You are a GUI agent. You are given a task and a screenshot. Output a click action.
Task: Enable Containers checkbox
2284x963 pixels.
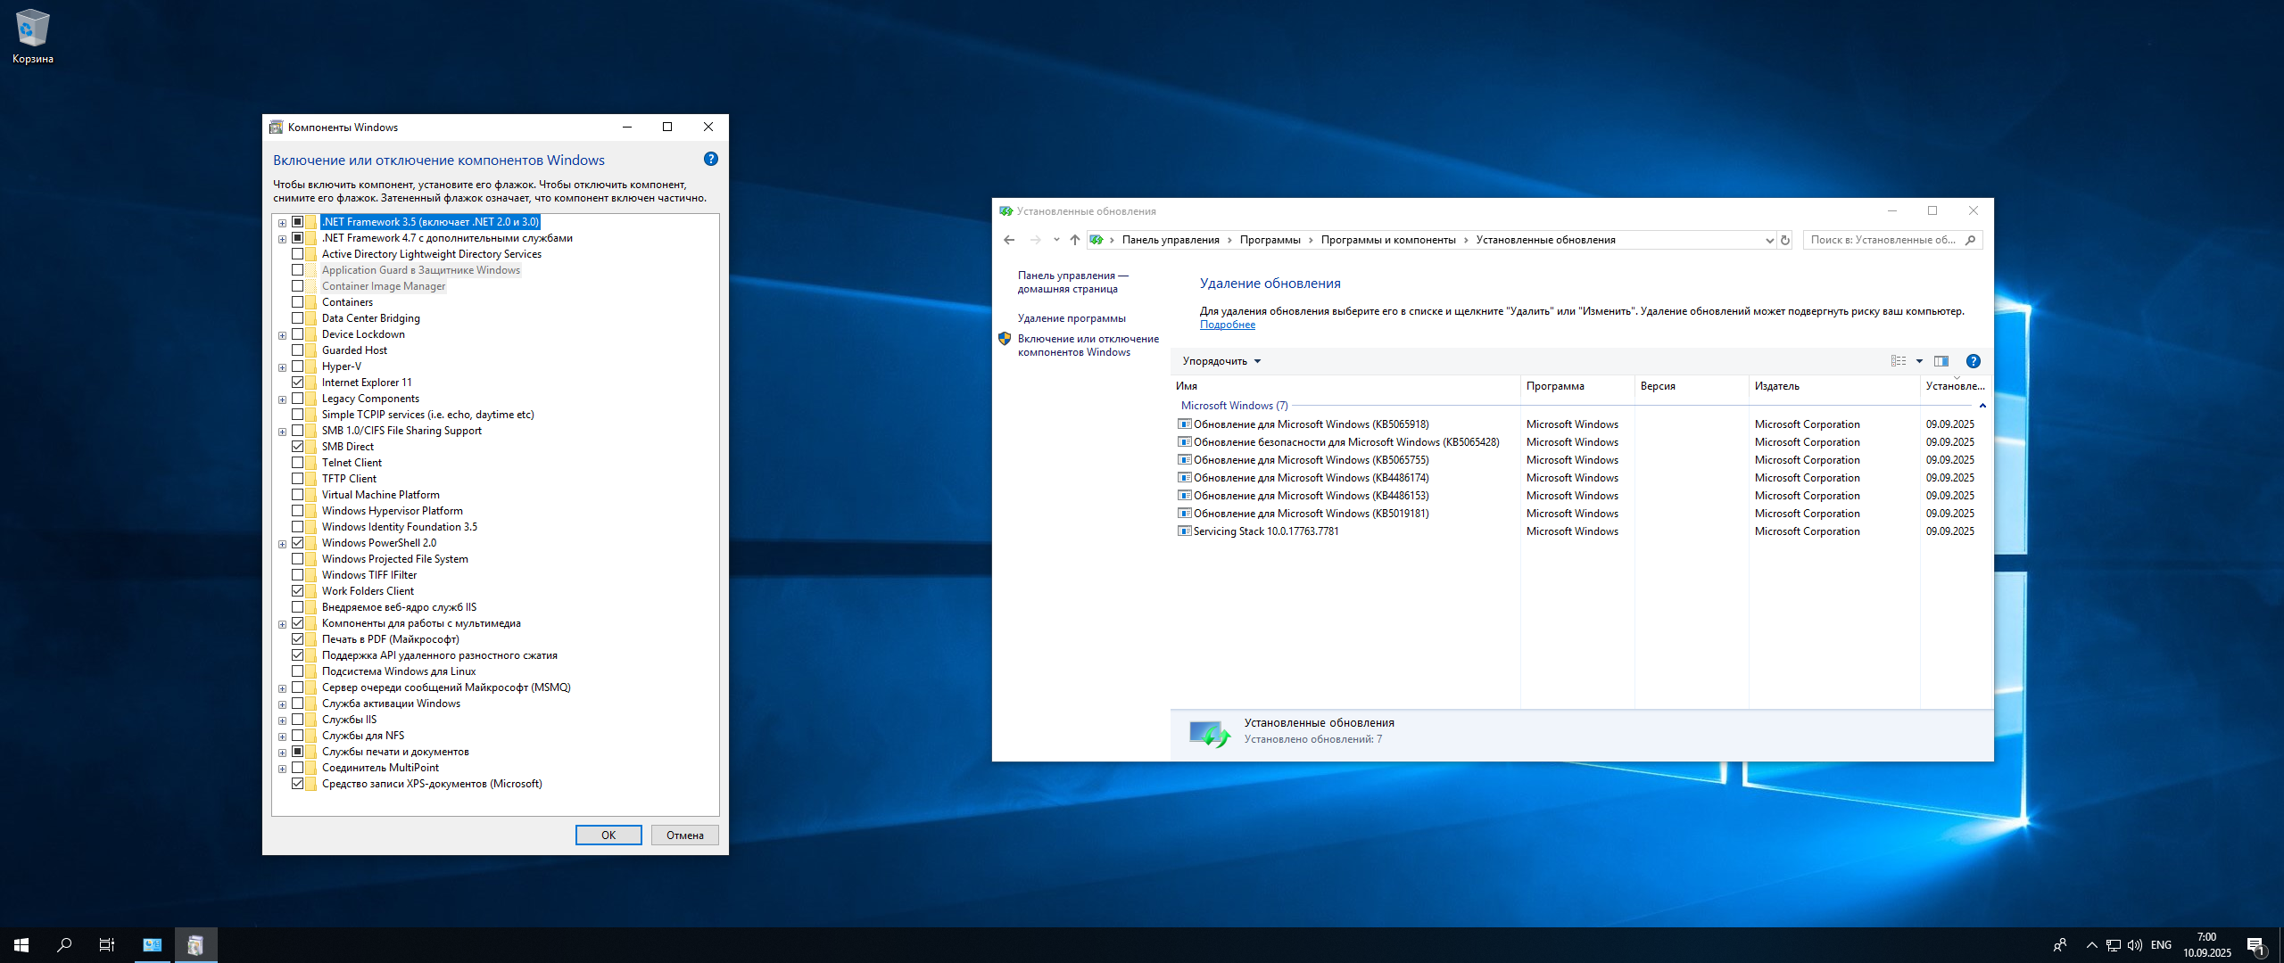pos(298,302)
